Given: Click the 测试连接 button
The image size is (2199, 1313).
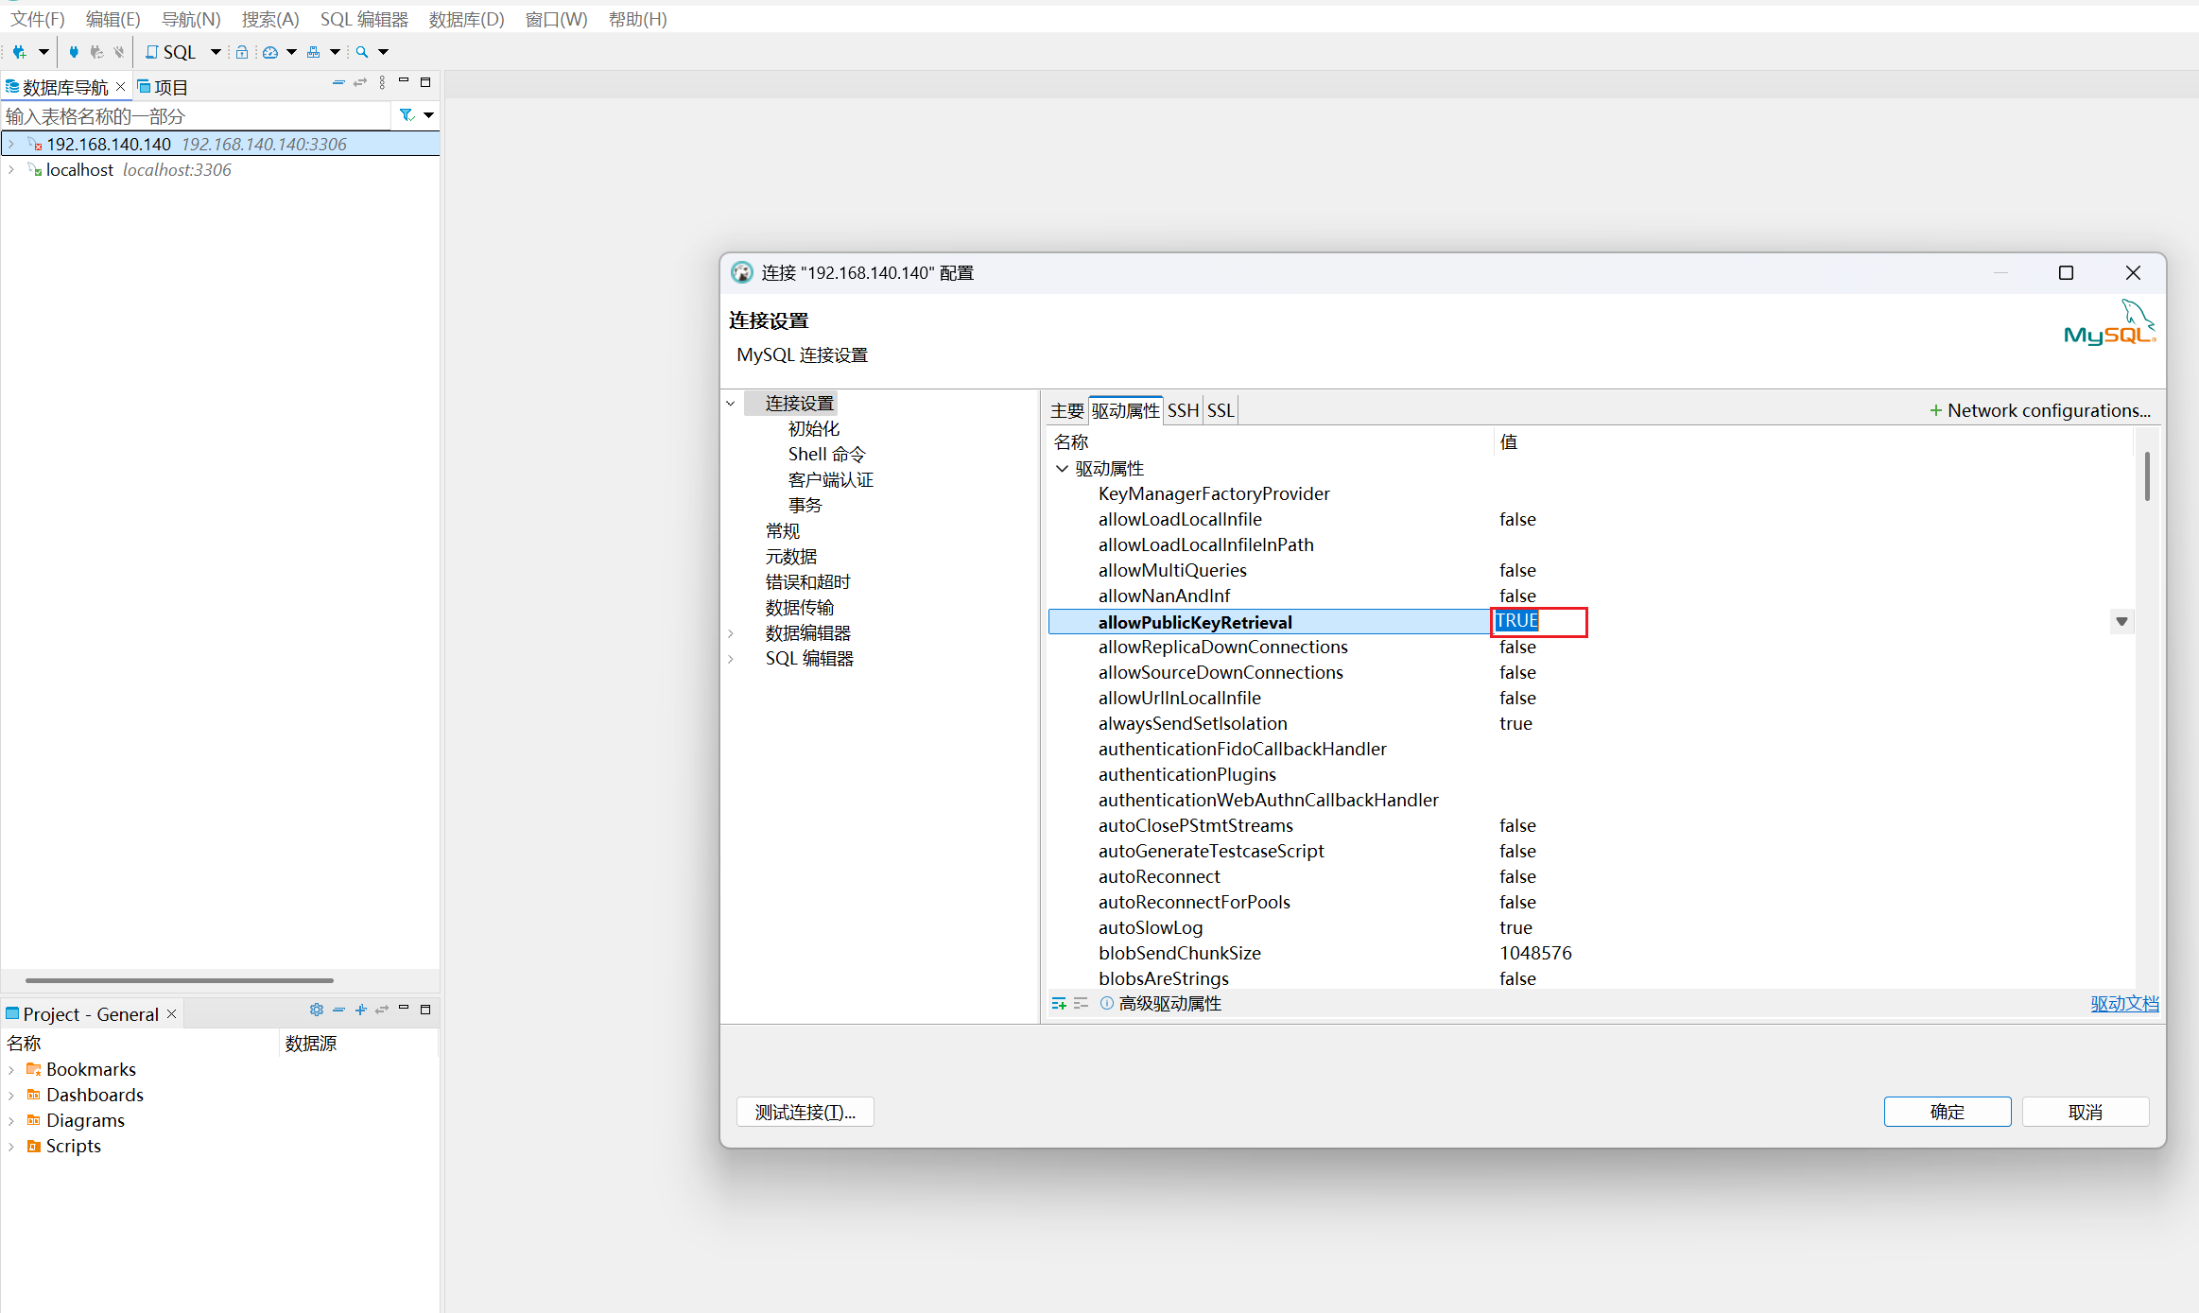Looking at the screenshot, I should [804, 1112].
